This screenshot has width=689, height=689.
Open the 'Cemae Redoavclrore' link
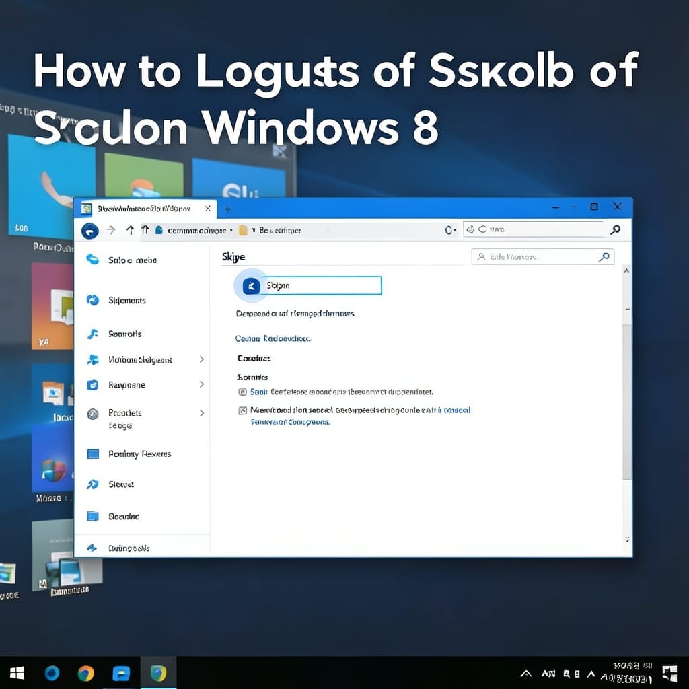[273, 338]
